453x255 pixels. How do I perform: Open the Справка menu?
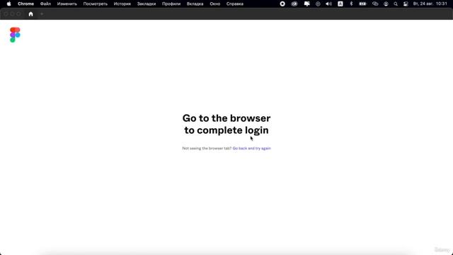(234, 4)
